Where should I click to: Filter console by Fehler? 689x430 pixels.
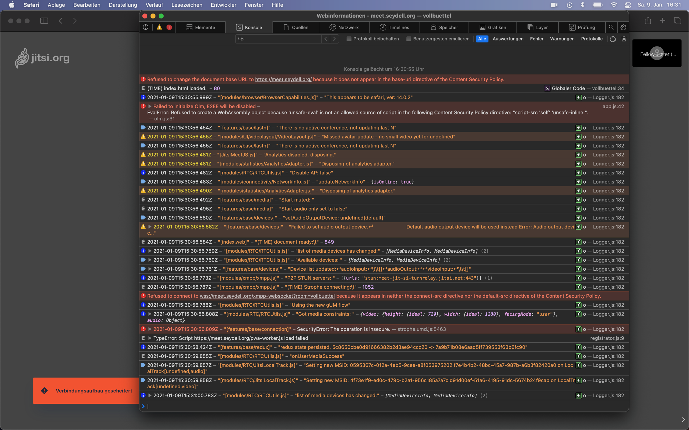coord(536,39)
